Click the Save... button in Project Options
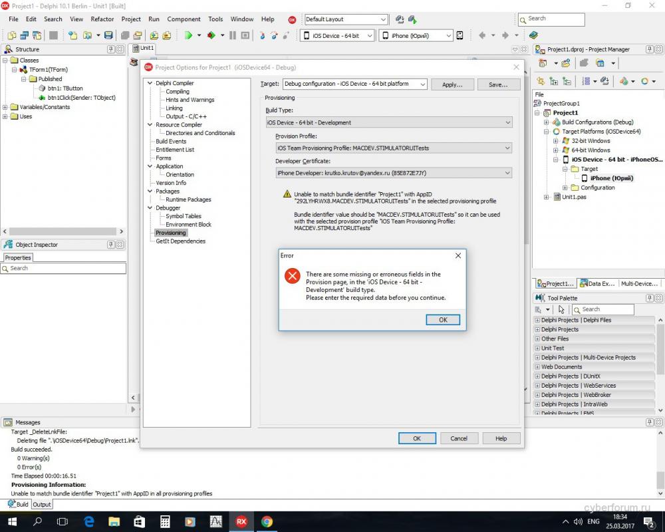Viewport: 665px width, 532px height. click(x=498, y=84)
